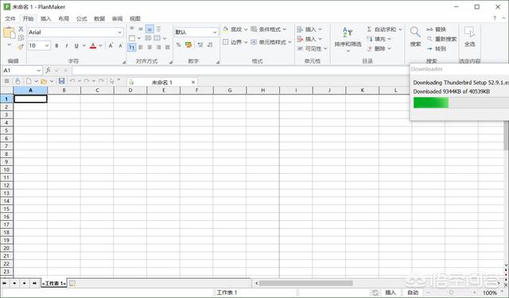Click the Save floppy disk icon
This screenshot has height=298, width=509.
(x=62, y=81)
